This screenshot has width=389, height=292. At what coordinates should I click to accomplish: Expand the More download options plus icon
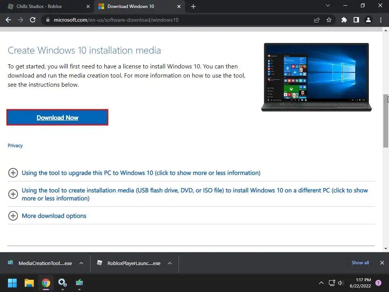[13, 216]
